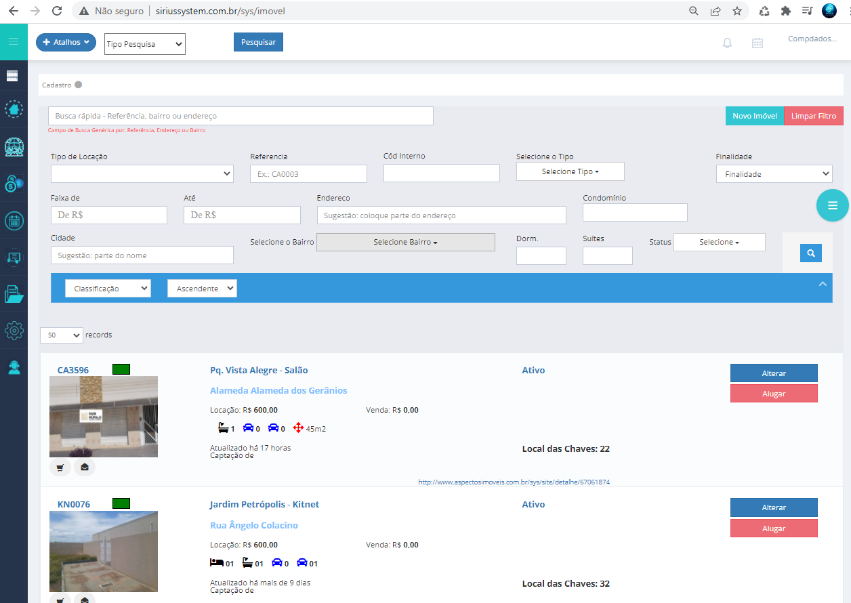Click the green status swatch beside KN0076
The image size is (851, 603).
coord(121,503)
